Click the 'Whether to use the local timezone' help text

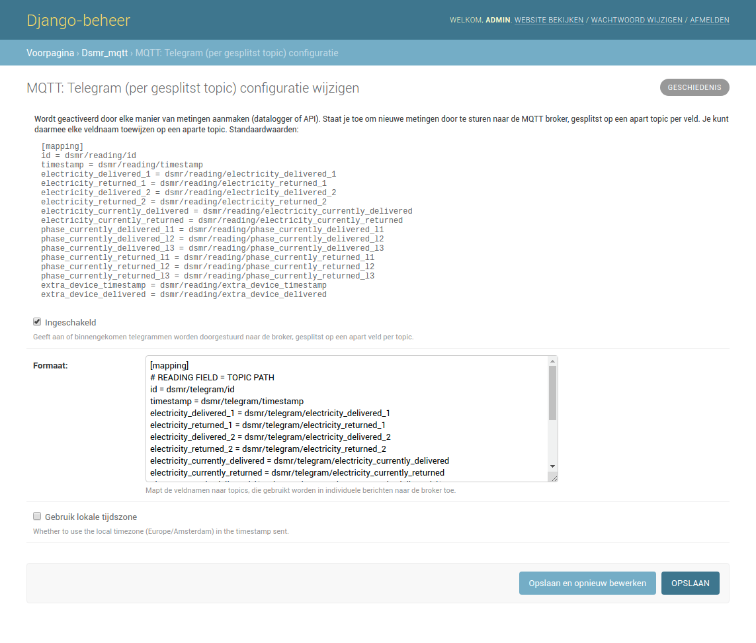click(161, 532)
